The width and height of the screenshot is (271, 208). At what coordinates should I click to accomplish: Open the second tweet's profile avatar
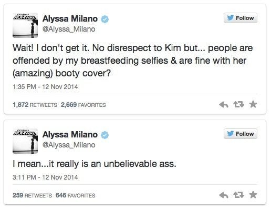tap(25, 141)
